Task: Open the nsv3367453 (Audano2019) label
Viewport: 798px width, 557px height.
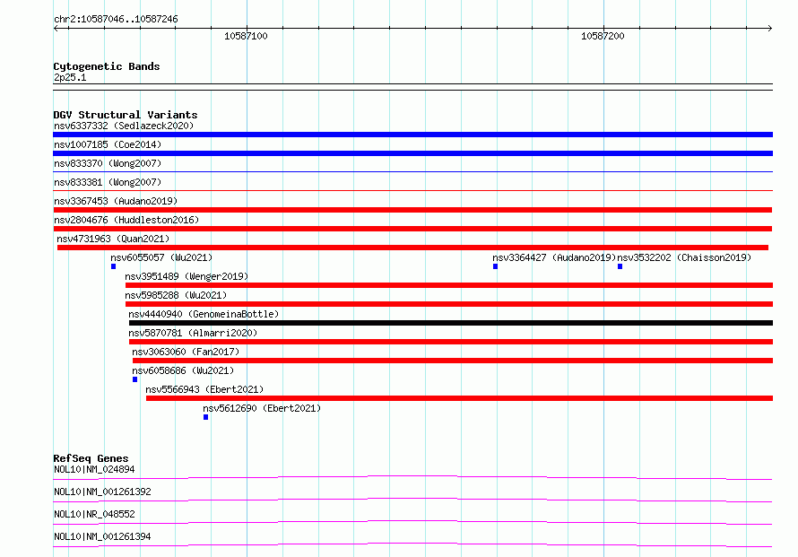Action: tap(116, 201)
